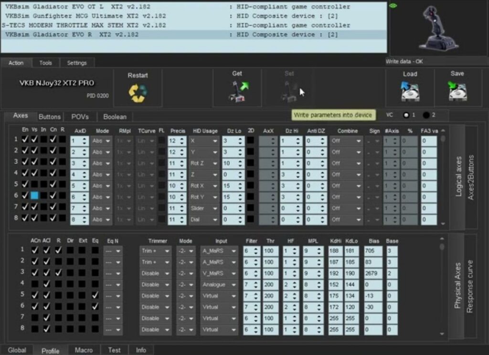Select VKBsim Gladiator EVO OT L device
489x355 pixels.
pyautogui.click(x=193, y=7)
